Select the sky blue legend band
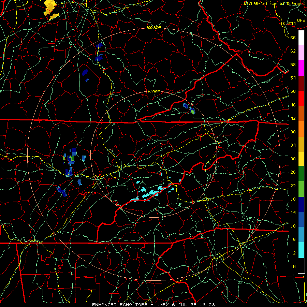This screenshot has width=307, height=307. pyautogui.click(x=301, y=235)
